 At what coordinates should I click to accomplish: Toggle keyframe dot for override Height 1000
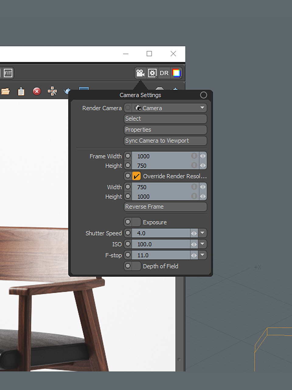click(128, 196)
